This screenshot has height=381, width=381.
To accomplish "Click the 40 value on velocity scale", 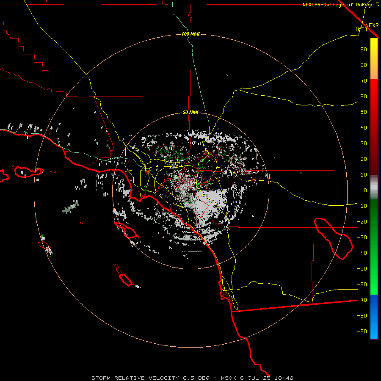I will click(x=364, y=127).
